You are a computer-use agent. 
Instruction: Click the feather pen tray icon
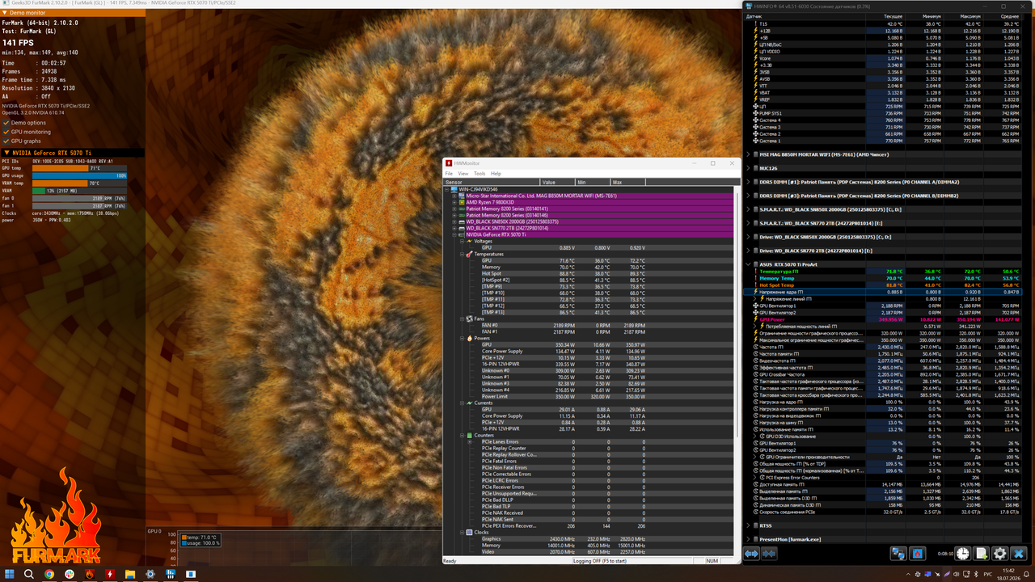947,574
